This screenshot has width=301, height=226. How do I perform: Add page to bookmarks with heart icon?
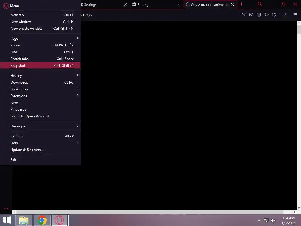click(274, 15)
